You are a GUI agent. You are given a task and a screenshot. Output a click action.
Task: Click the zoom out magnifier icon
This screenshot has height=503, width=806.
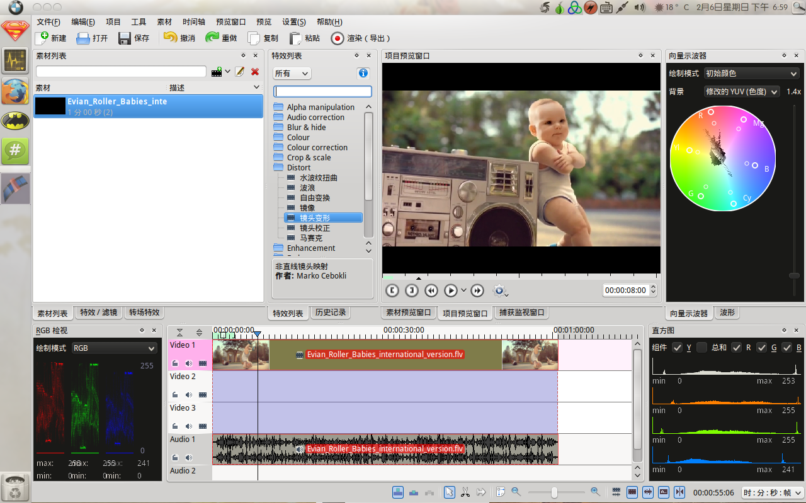click(x=516, y=492)
